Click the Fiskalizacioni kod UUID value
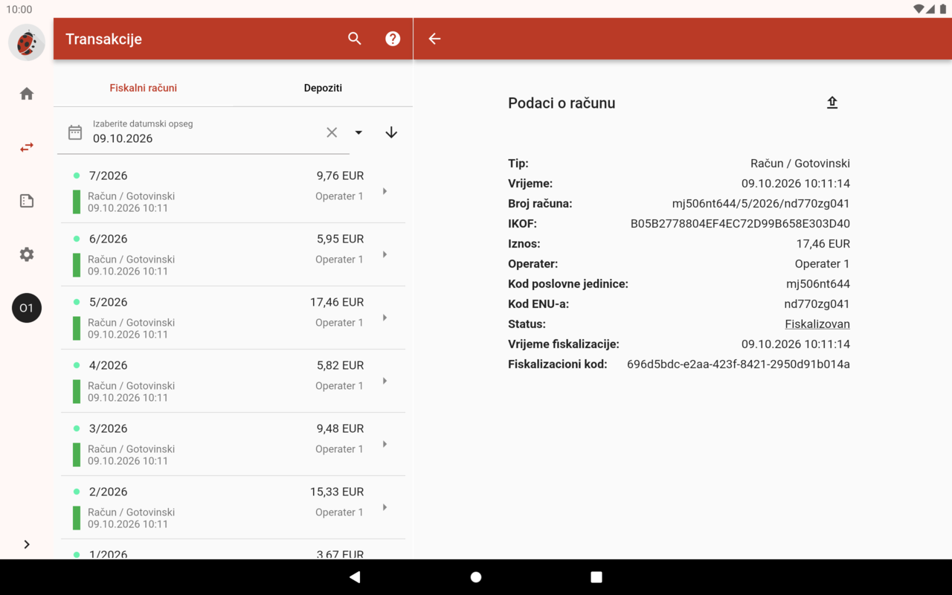The width and height of the screenshot is (952, 595). point(739,364)
